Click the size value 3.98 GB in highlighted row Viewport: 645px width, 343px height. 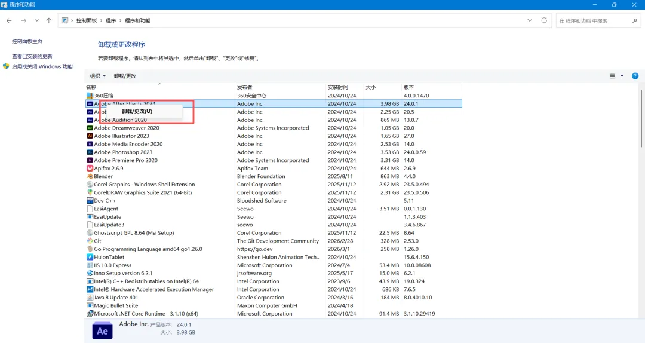point(389,104)
